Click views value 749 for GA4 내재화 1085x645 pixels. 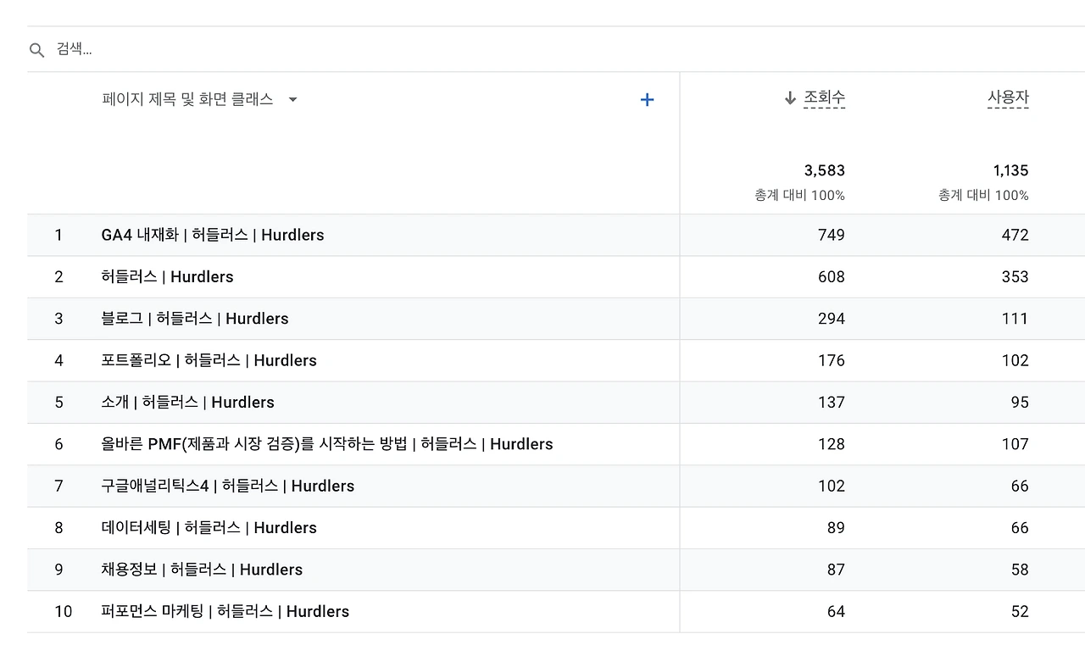click(832, 235)
